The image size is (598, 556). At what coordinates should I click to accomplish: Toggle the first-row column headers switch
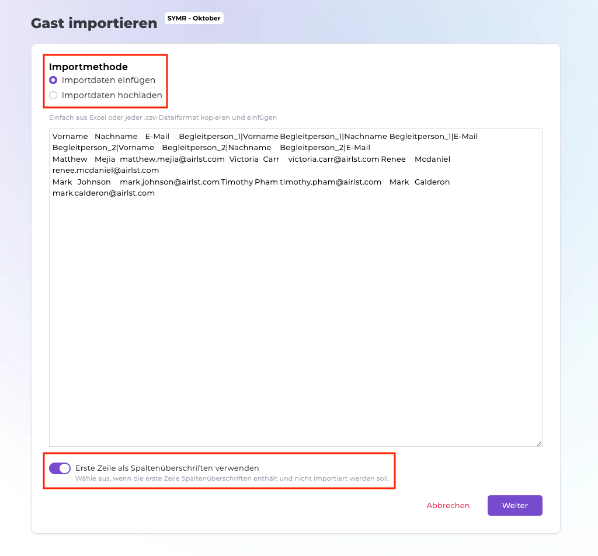pyautogui.click(x=60, y=468)
